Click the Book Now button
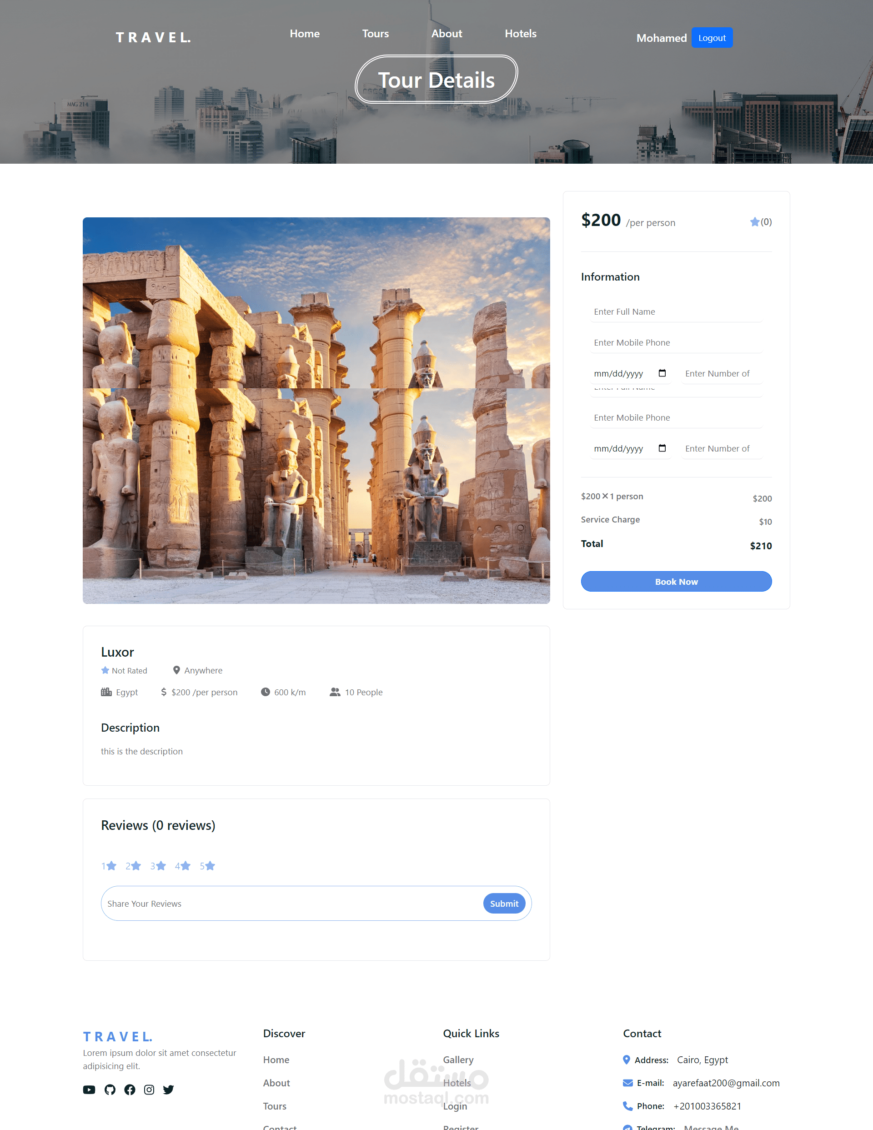 click(676, 582)
